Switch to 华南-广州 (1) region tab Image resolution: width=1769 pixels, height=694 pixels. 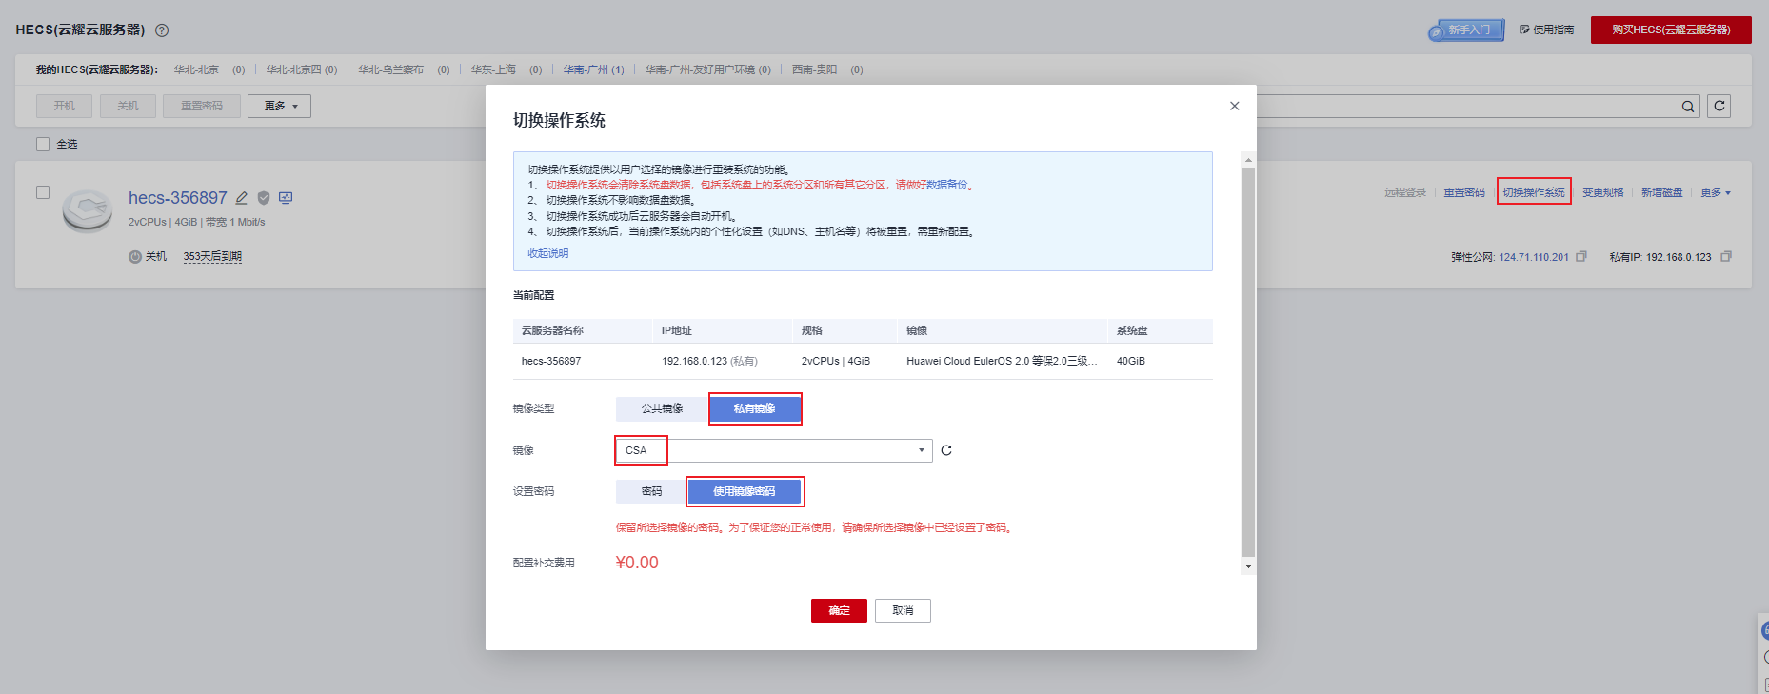(x=594, y=69)
